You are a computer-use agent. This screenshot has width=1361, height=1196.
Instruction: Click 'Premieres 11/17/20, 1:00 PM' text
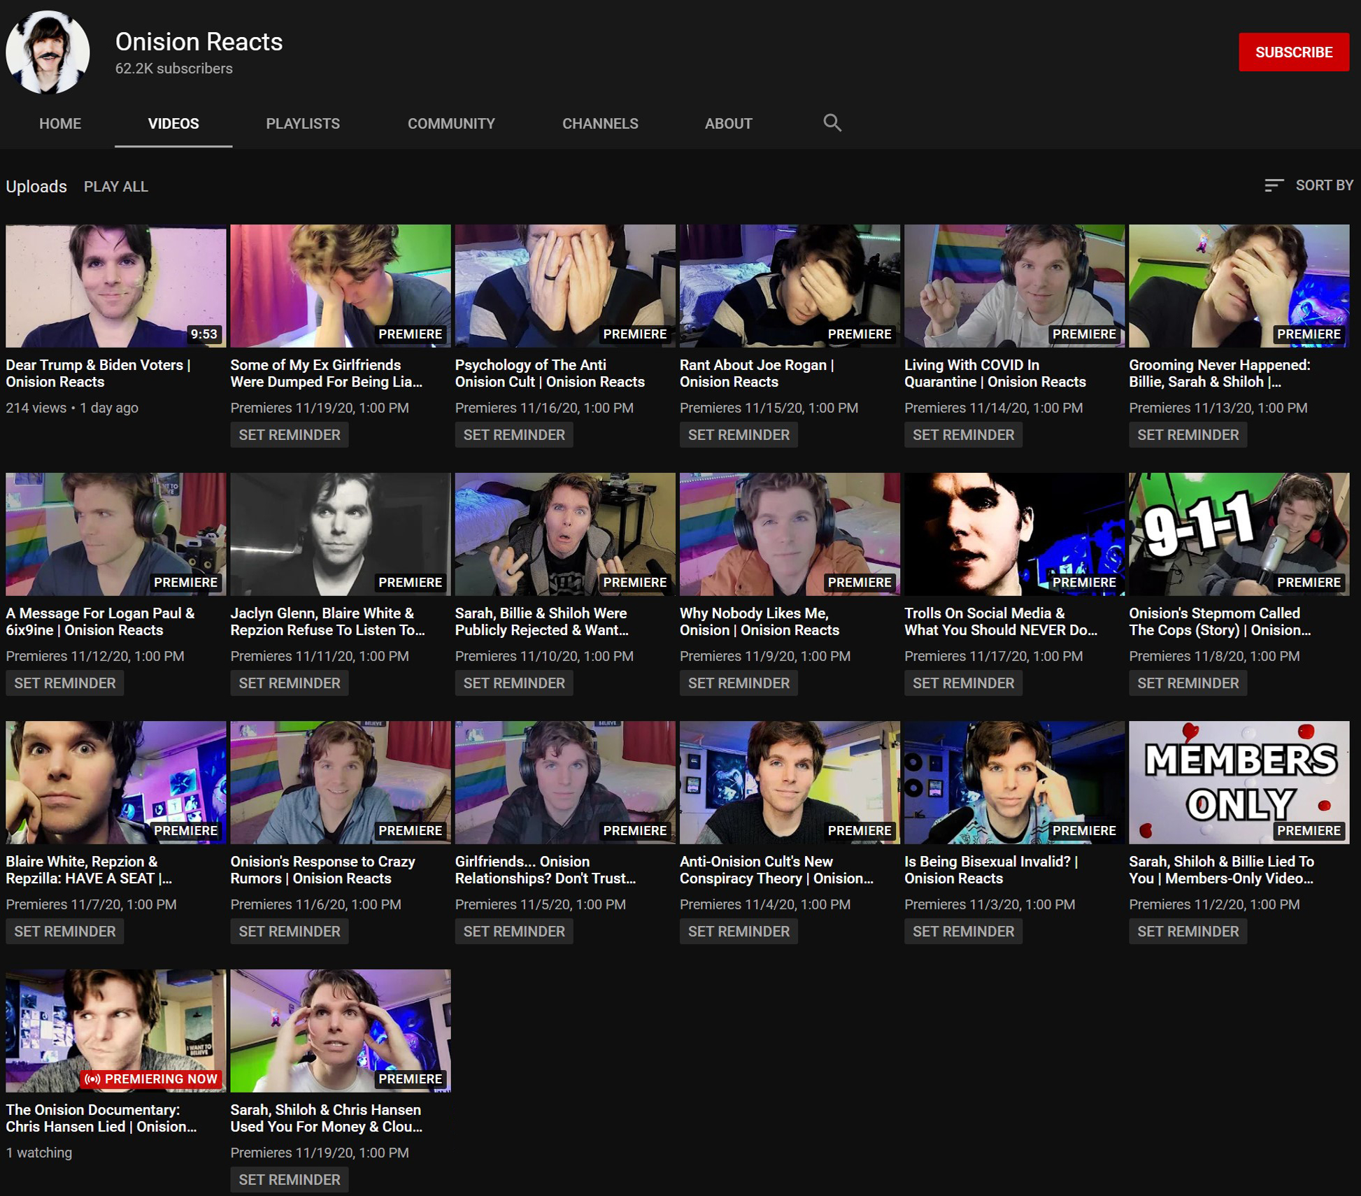(993, 656)
